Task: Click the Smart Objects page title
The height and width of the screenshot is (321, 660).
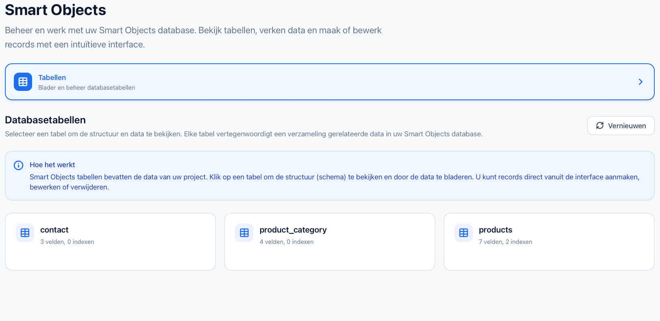Action: 55,10
